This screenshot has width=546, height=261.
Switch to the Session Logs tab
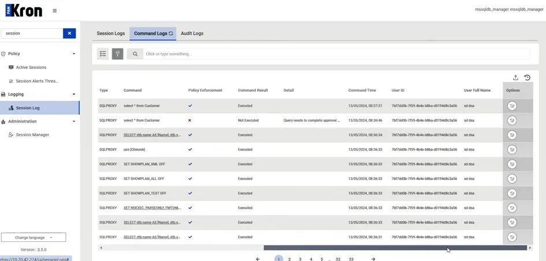click(111, 33)
